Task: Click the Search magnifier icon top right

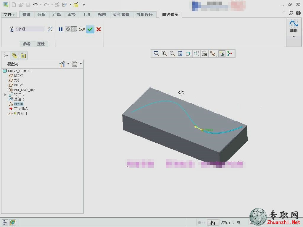Action: click(291, 13)
